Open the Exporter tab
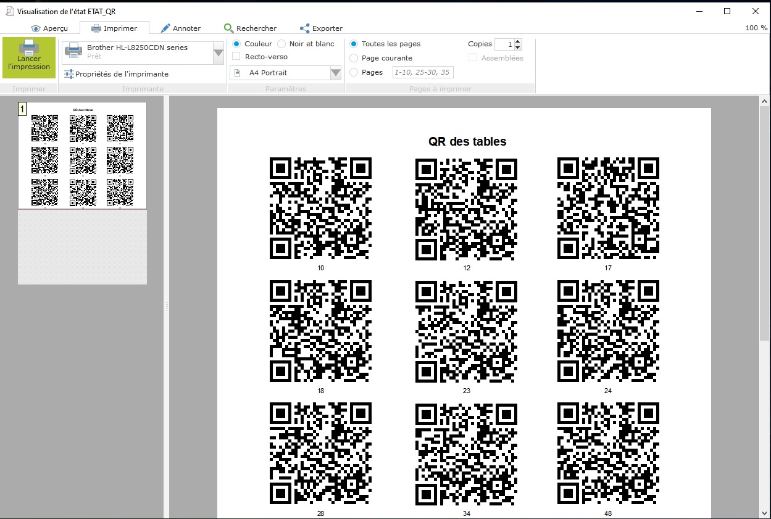 [321, 28]
